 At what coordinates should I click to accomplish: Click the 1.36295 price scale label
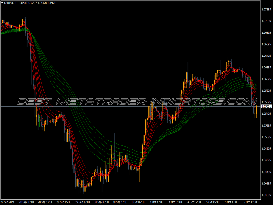tap(266, 67)
